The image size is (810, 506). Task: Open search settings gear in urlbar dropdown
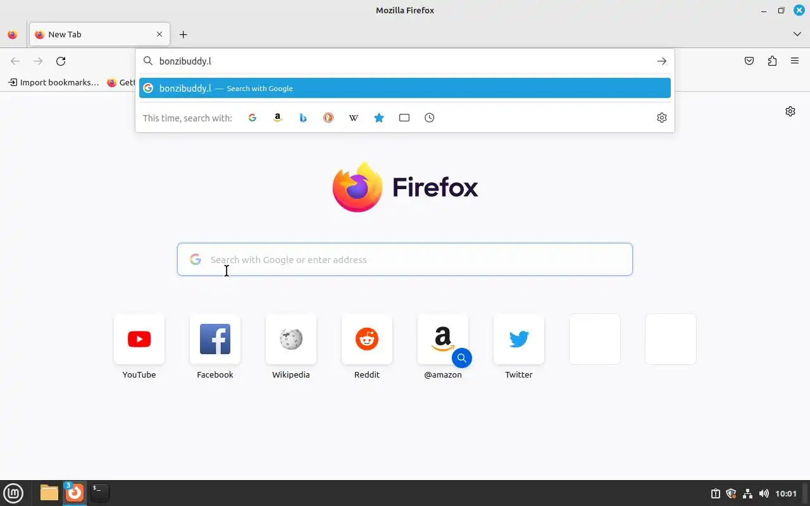[x=662, y=118]
